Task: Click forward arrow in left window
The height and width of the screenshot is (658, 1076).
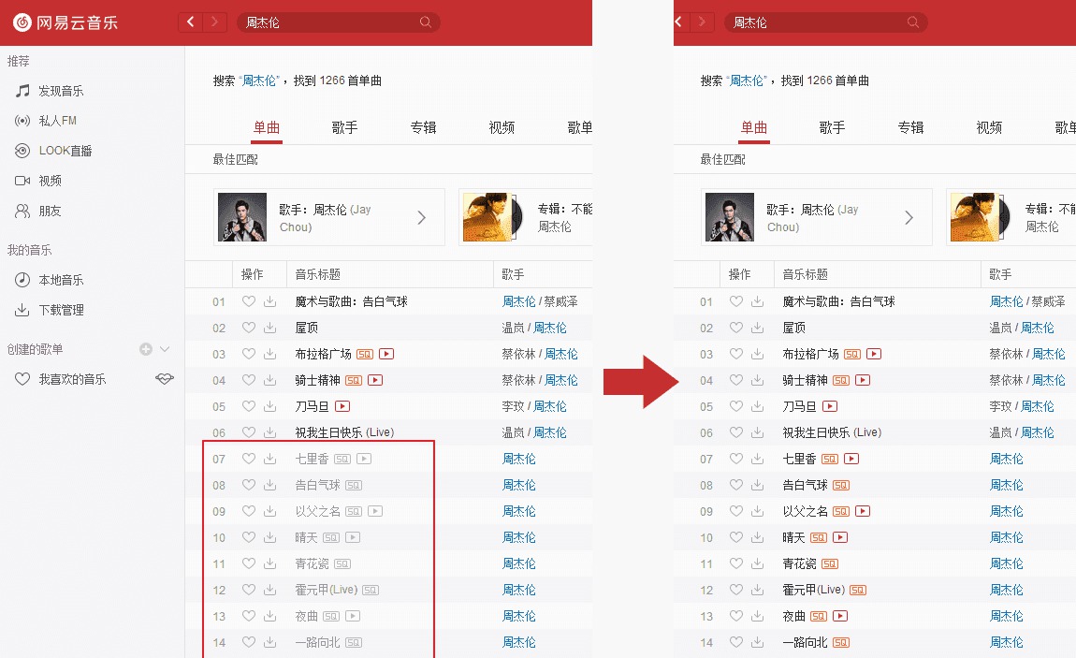Action: pos(215,22)
